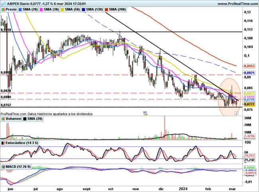Click the 2024 label on time axis
This screenshot has width=259, height=192.
(183, 189)
